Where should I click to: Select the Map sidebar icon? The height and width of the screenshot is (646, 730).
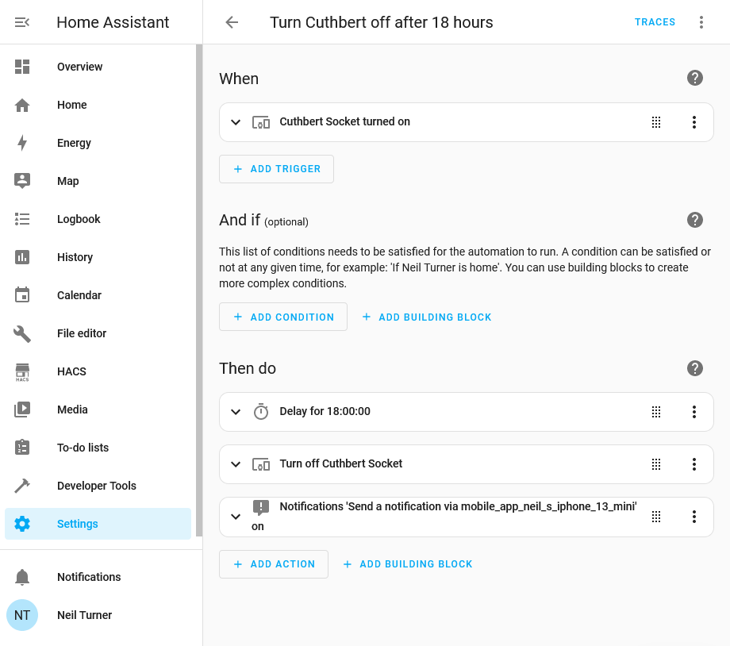[x=22, y=181]
